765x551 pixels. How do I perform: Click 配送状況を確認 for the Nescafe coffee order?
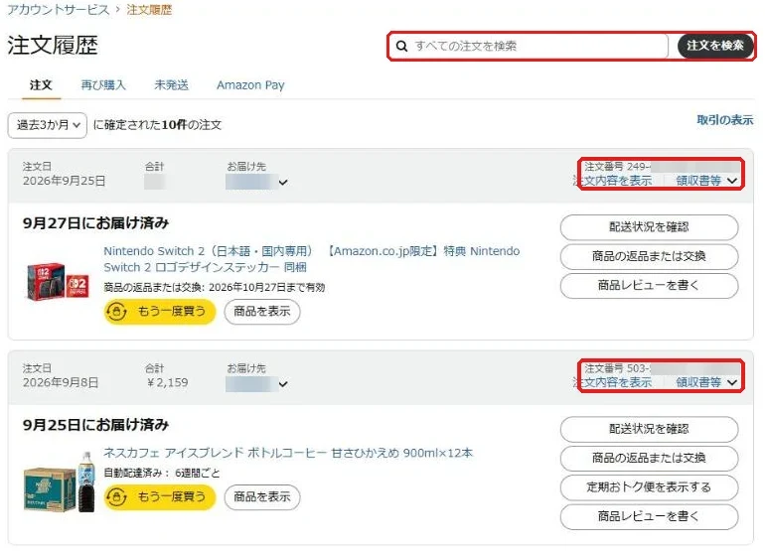pos(649,429)
